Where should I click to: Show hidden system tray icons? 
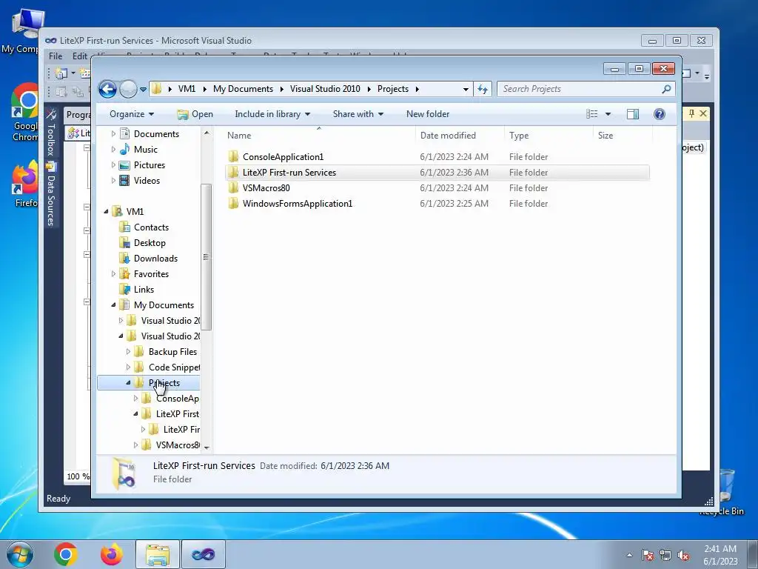tap(629, 555)
